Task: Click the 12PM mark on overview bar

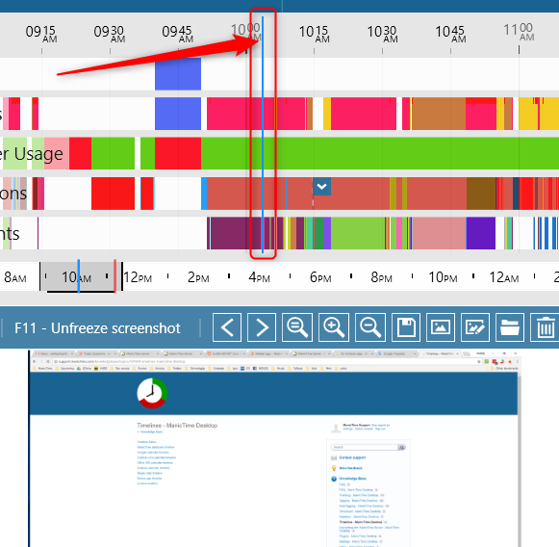Action: pos(138,277)
